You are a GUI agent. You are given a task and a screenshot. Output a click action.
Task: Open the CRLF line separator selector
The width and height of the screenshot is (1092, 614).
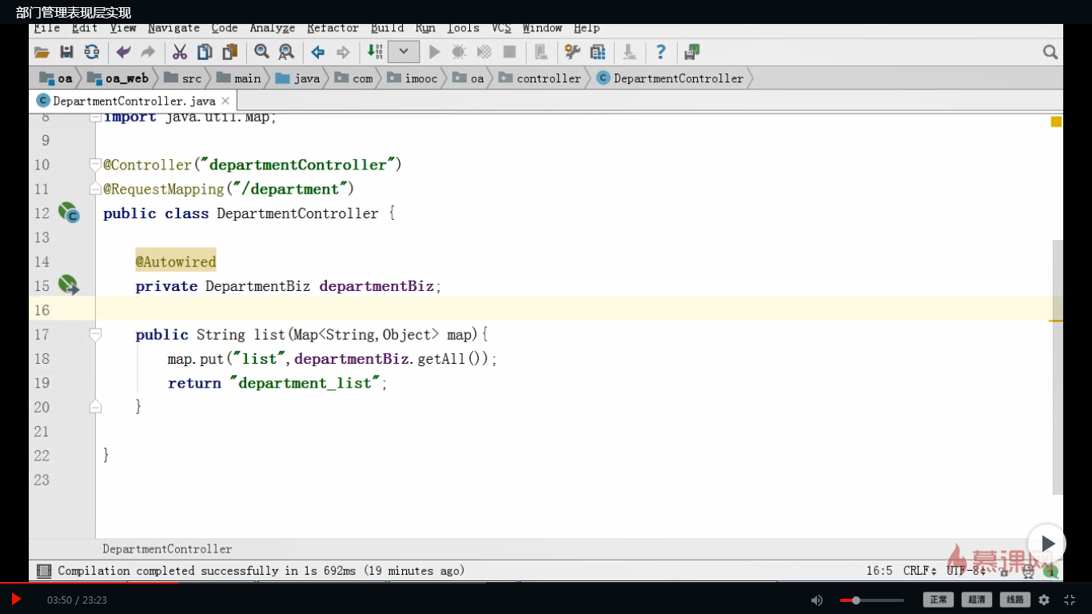coord(919,571)
